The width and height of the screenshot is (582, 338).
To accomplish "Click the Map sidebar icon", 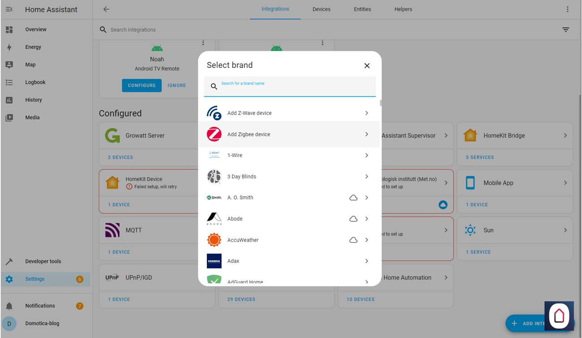I will [9, 65].
